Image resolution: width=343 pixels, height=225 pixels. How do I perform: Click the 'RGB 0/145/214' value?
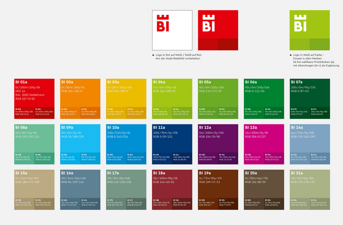(118, 137)
